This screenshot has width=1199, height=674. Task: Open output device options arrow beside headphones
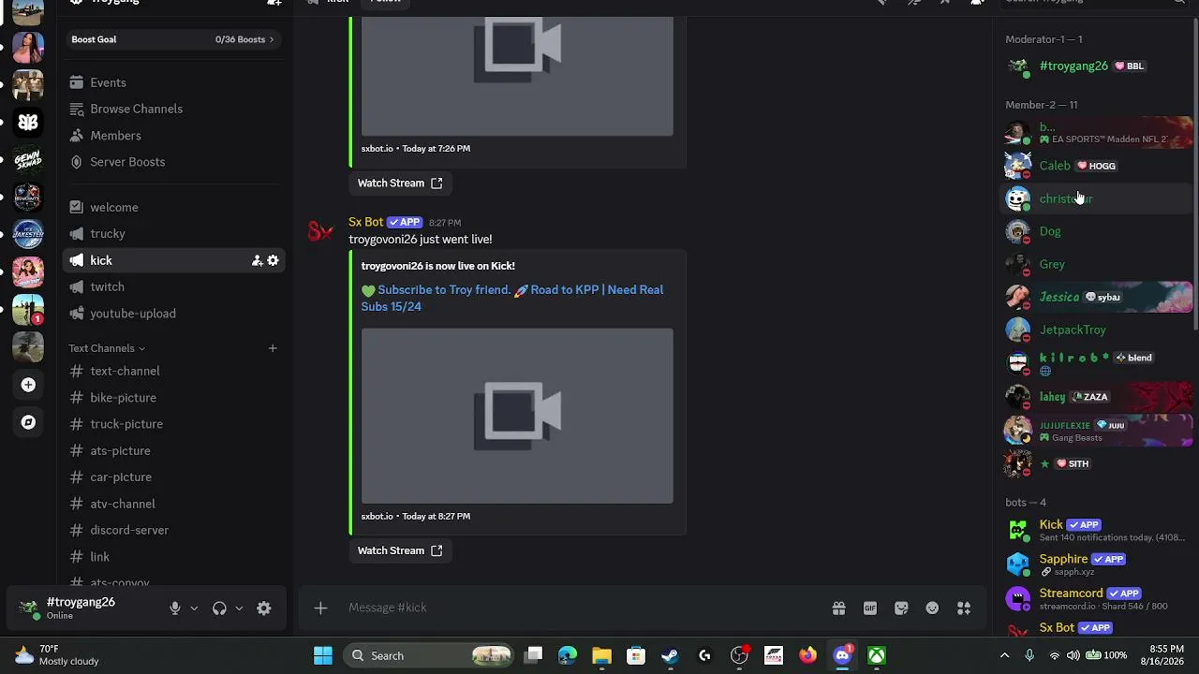(239, 608)
